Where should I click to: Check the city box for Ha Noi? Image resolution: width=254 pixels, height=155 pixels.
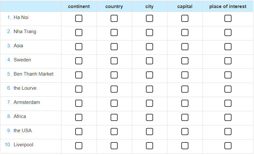[150, 18]
